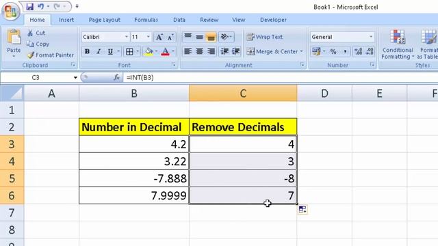
Task: Toggle Wrap Text
Action: point(265,37)
